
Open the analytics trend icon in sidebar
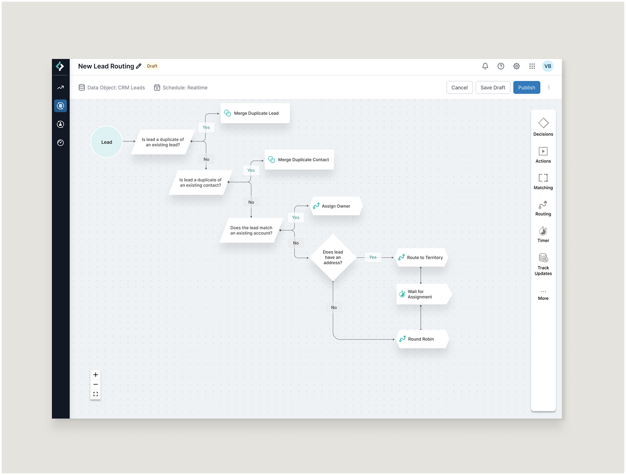(60, 87)
